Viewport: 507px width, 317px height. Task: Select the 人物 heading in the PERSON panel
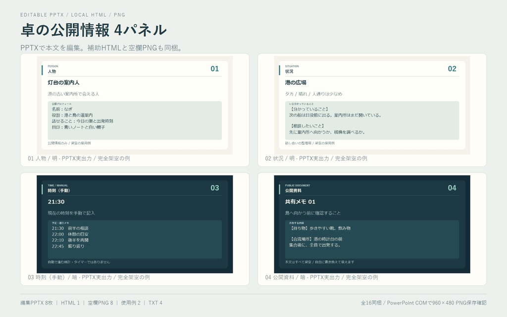point(51,71)
